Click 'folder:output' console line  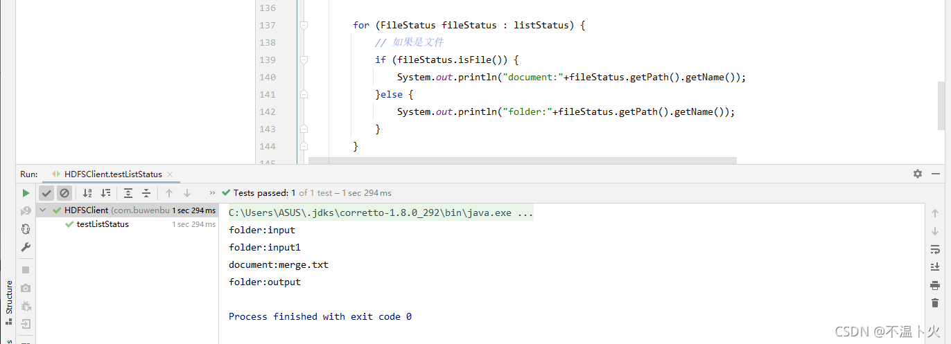tap(265, 282)
